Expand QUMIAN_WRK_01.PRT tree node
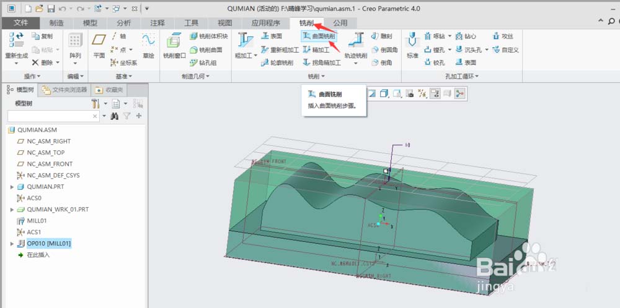 12,210
